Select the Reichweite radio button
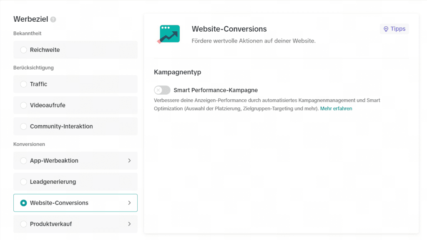The height and width of the screenshot is (240, 427). click(x=23, y=50)
